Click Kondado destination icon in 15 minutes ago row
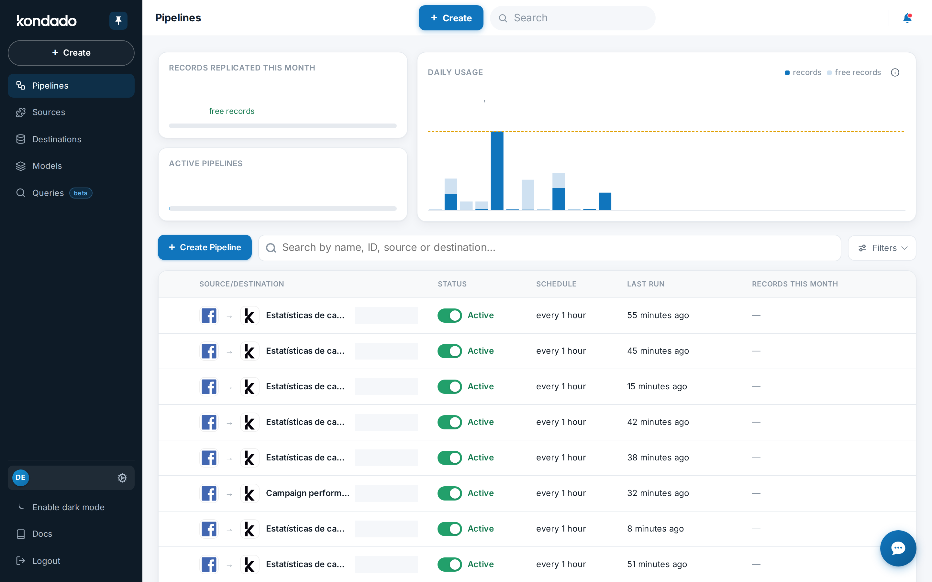The width and height of the screenshot is (932, 582). tap(250, 386)
